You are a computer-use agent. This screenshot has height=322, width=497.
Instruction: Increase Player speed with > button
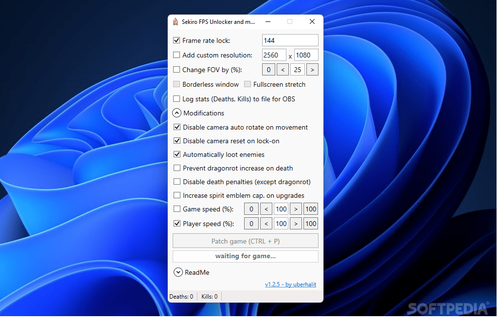(x=296, y=224)
